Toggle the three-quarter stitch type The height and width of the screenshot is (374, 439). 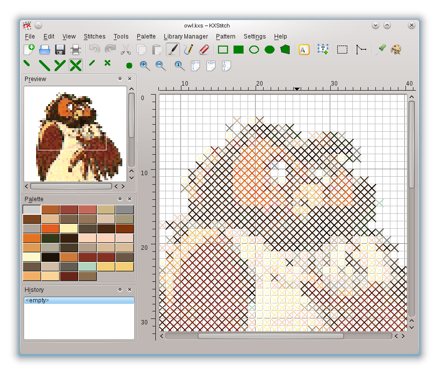coord(60,65)
